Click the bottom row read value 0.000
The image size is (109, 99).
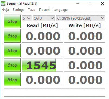point(42,80)
